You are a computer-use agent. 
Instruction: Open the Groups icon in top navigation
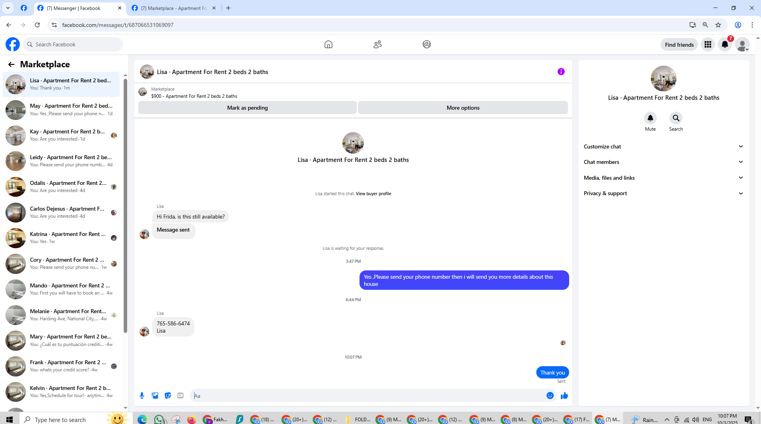(x=426, y=44)
